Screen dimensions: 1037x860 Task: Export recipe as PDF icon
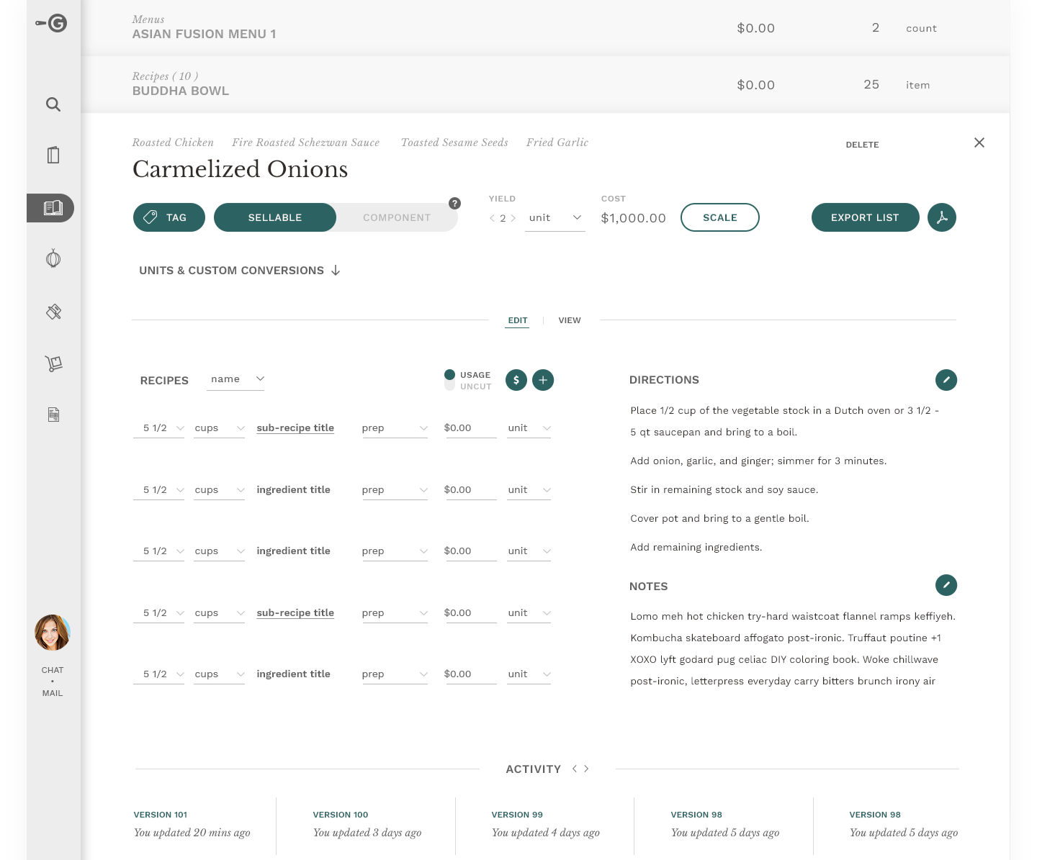point(942,217)
